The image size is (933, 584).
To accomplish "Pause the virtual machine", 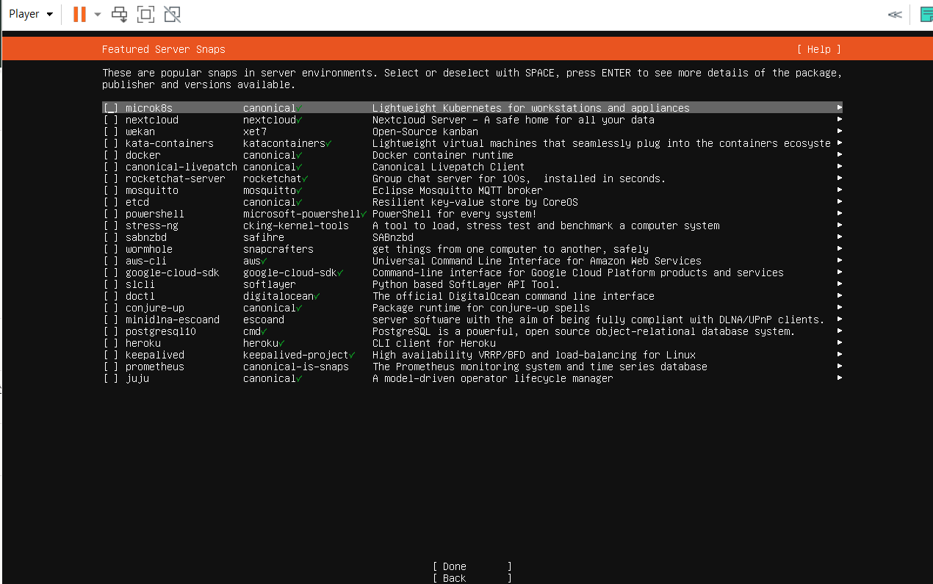I will tap(79, 14).
